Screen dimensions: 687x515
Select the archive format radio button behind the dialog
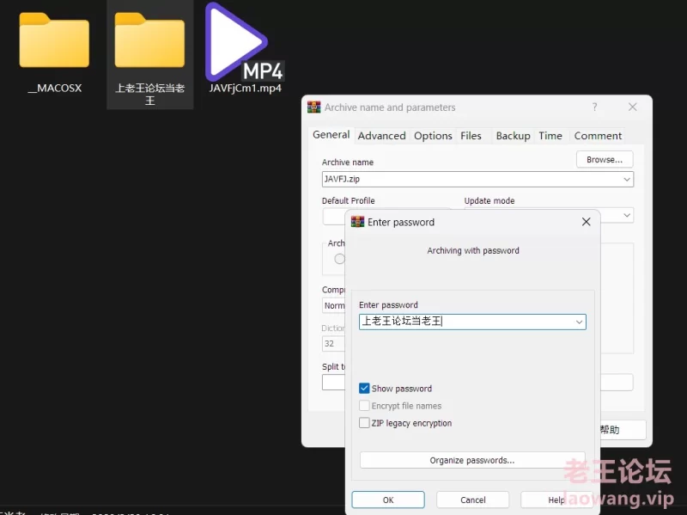click(x=339, y=259)
